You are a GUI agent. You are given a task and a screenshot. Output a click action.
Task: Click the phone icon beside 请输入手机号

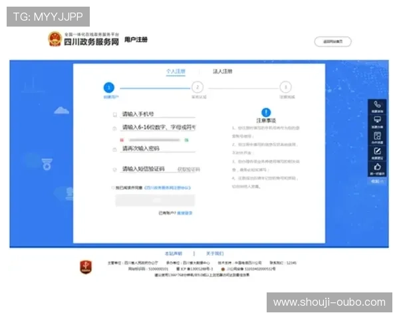(x=115, y=115)
